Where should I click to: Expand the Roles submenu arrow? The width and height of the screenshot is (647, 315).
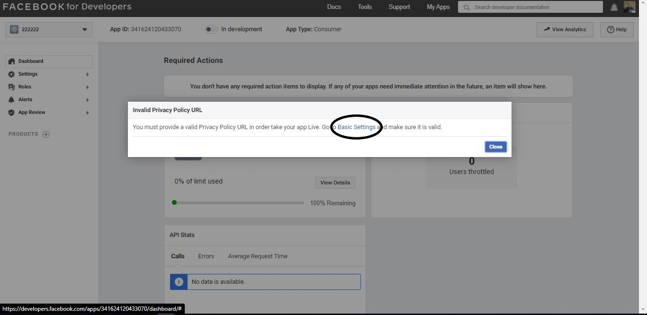coord(88,87)
